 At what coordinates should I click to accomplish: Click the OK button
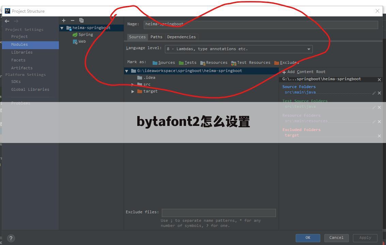(x=308, y=237)
